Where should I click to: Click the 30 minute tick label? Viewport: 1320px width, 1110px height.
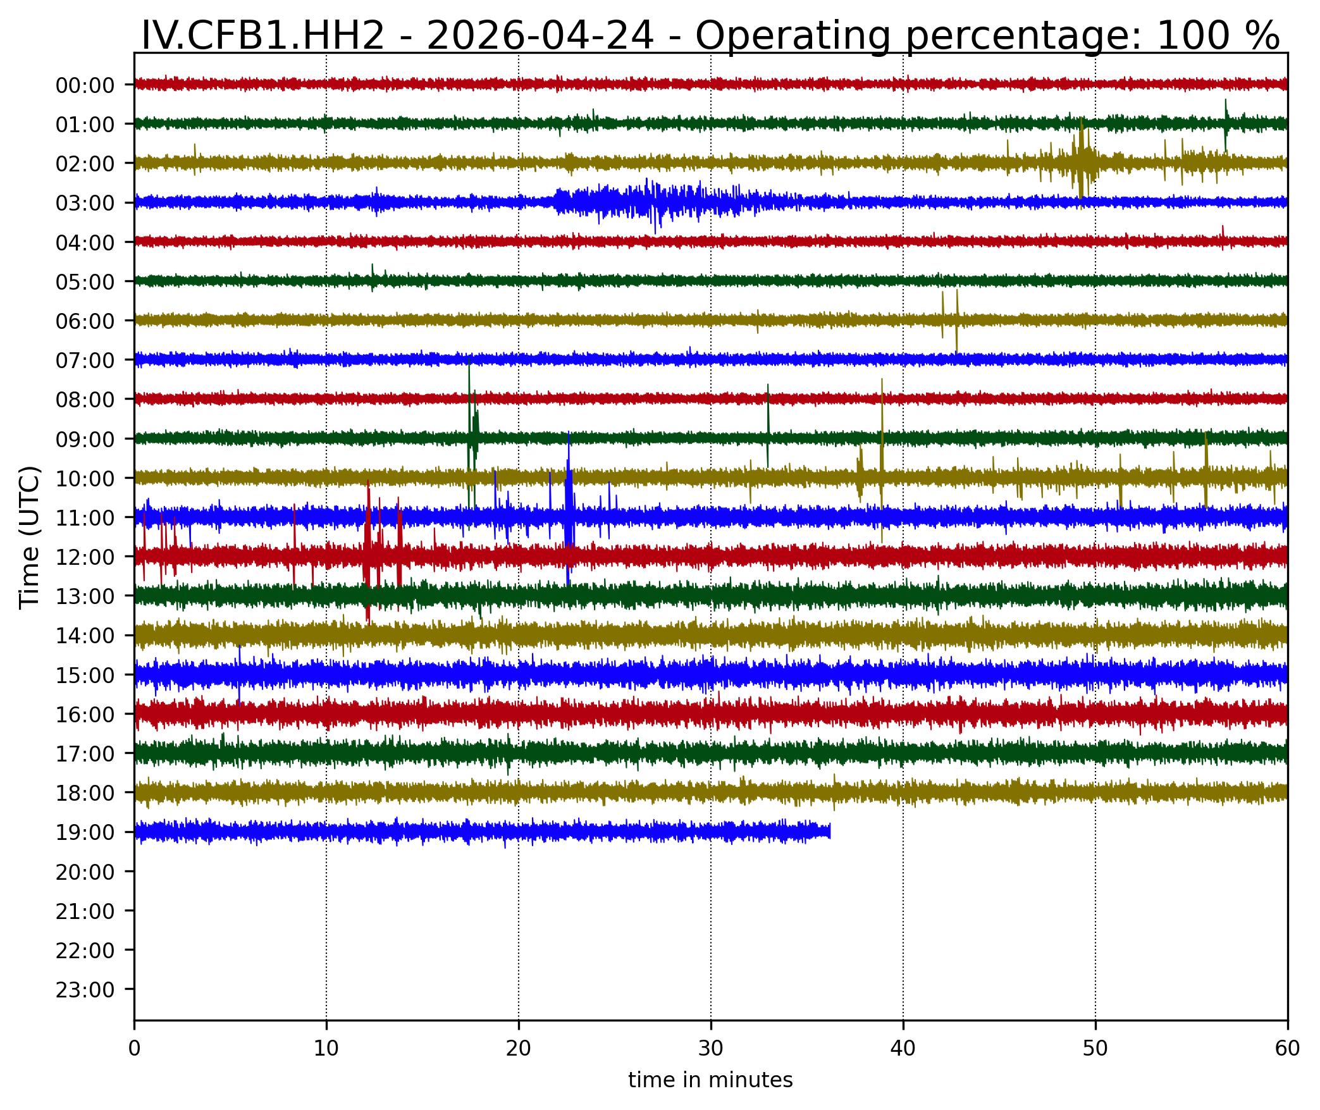pos(711,1049)
